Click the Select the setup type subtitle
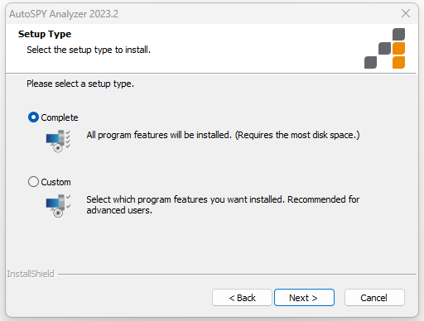This screenshot has height=321, width=424. point(89,50)
